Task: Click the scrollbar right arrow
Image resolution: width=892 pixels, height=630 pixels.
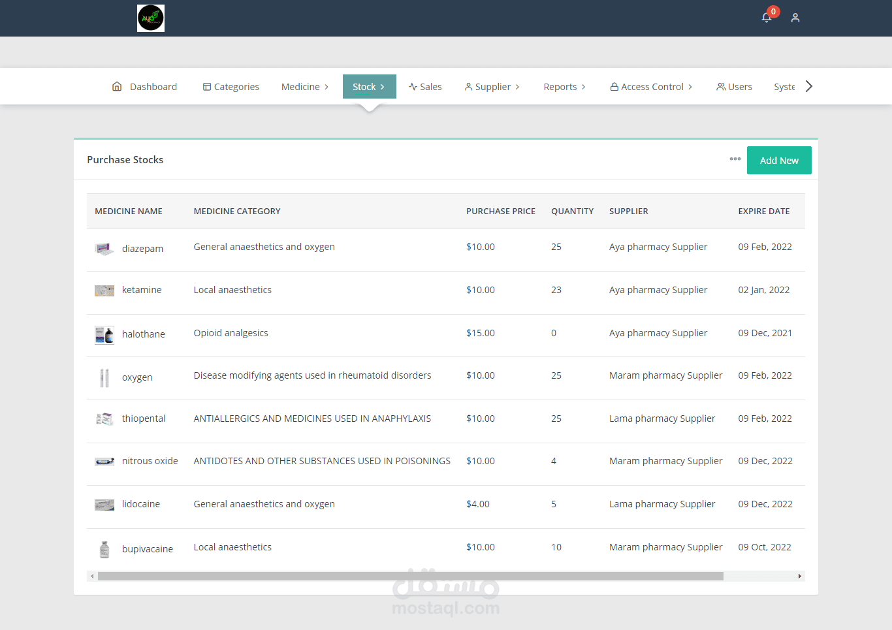Action: tap(800, 576)
